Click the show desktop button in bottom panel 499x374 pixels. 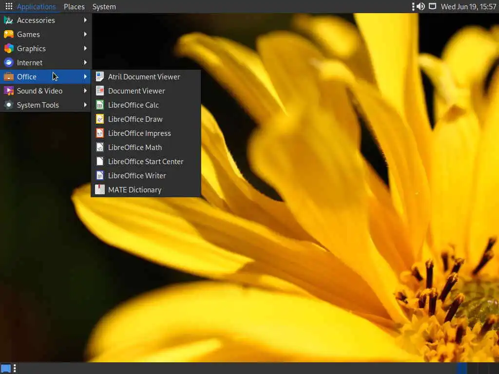(x=6, y=369)
